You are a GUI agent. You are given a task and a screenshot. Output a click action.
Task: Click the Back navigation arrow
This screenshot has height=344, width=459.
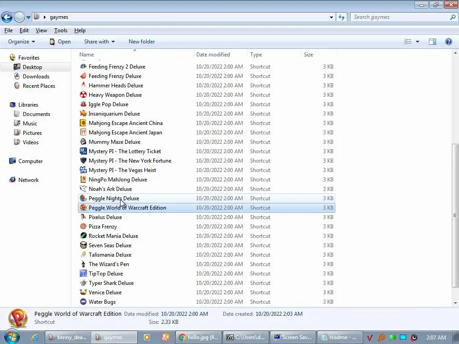coord(7,17)
